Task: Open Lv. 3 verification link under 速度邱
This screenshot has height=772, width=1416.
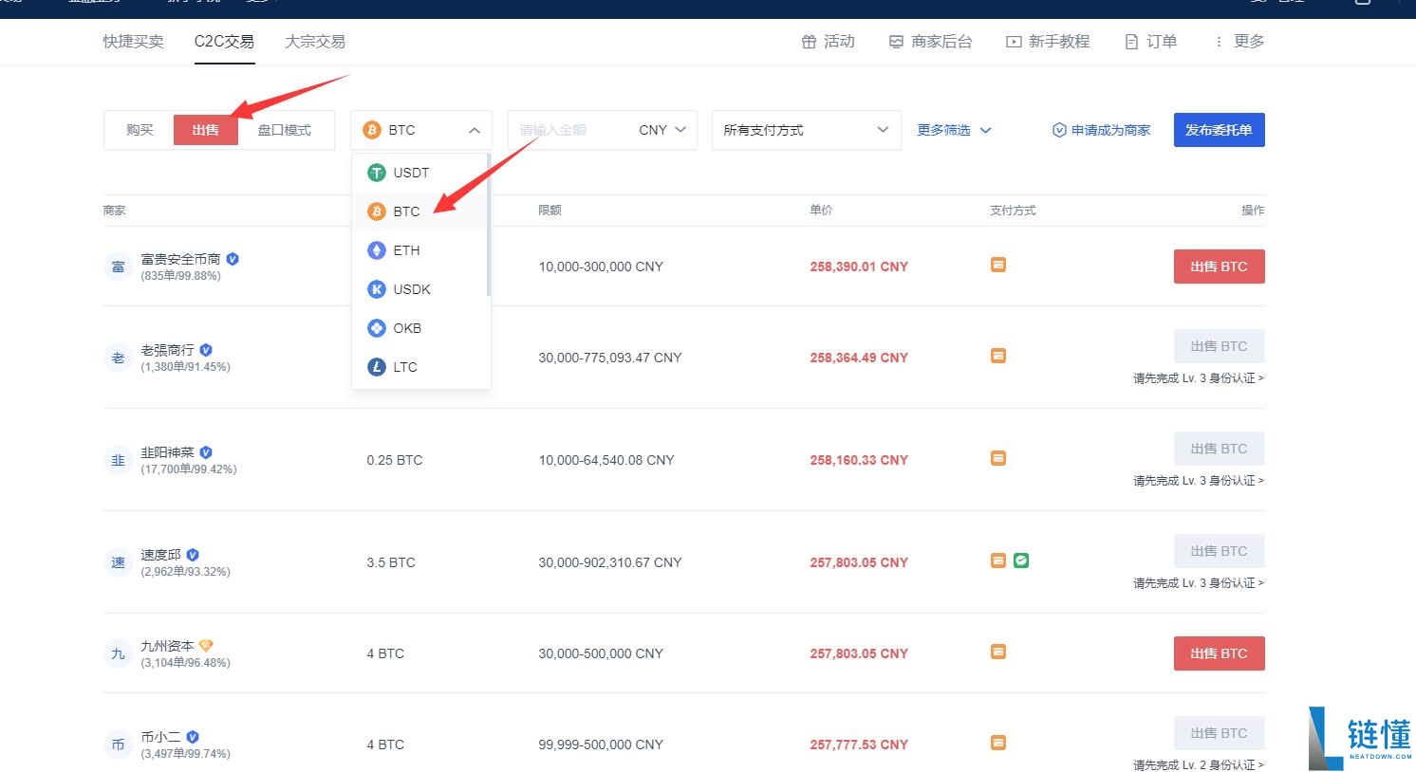Action: pos(1199,583)
